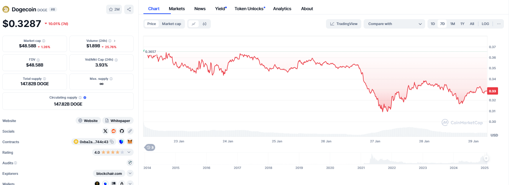Switch to candlestick chart view
Screen dimensions: 509x185
[x=205, y=24]
